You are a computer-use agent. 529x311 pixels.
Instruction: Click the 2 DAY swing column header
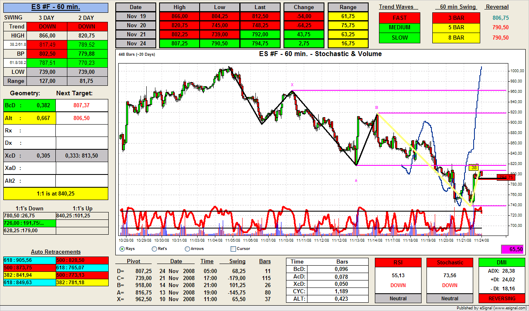tap(86, 17)
